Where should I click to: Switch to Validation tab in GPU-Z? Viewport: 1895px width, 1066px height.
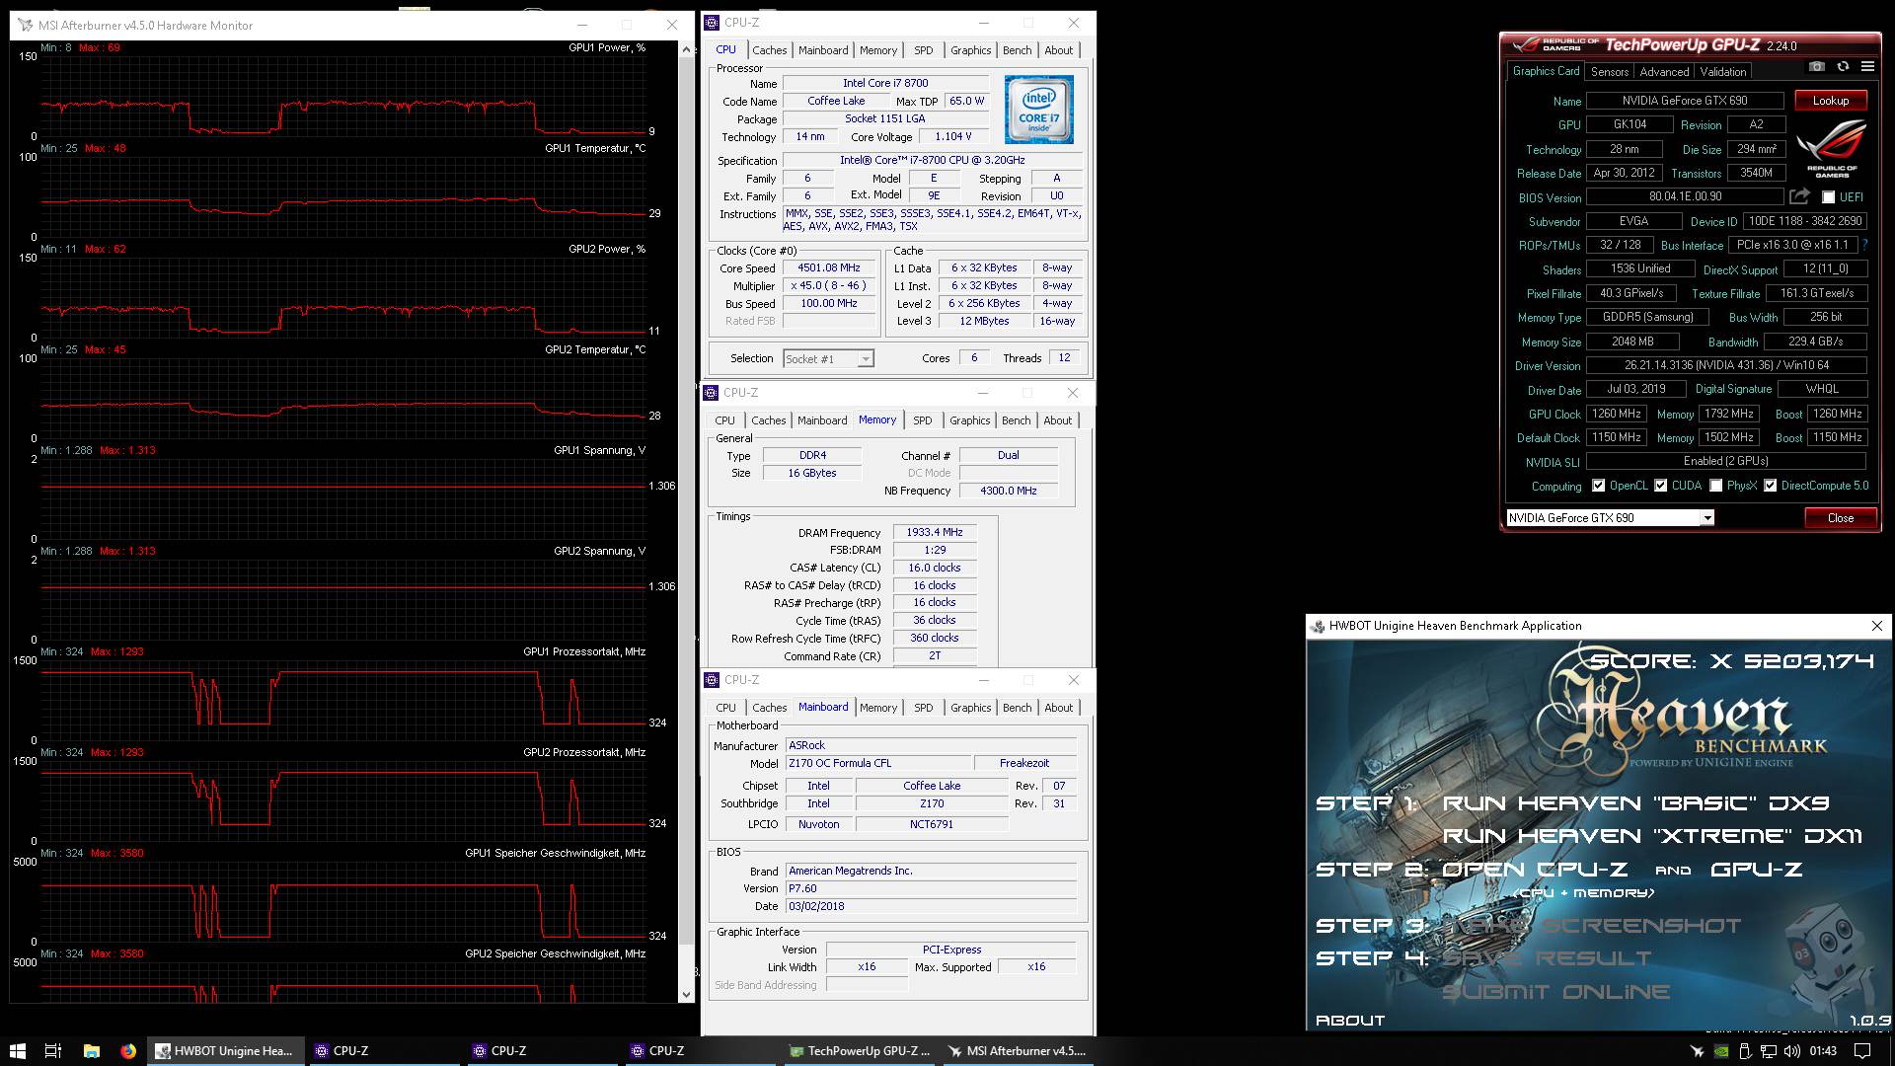(x=1723, y=72)
